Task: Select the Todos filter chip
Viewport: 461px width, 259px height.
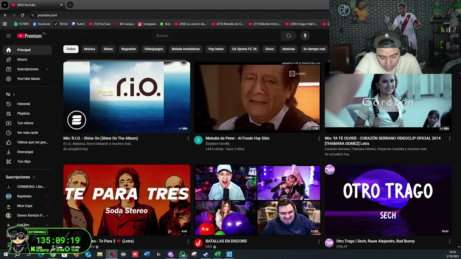Action: 71,49
